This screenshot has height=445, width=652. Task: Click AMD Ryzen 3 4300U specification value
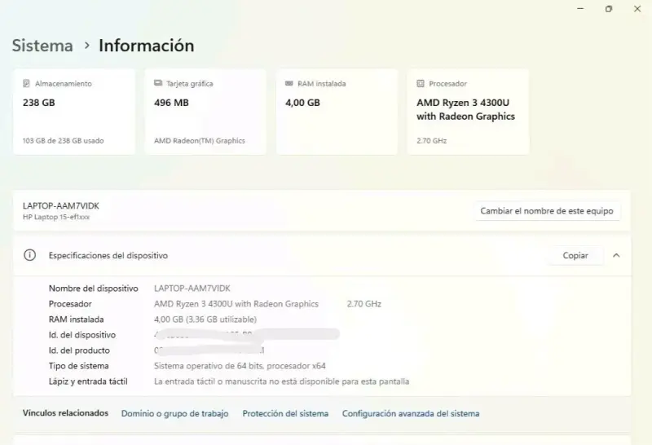(x=236, y=304)
